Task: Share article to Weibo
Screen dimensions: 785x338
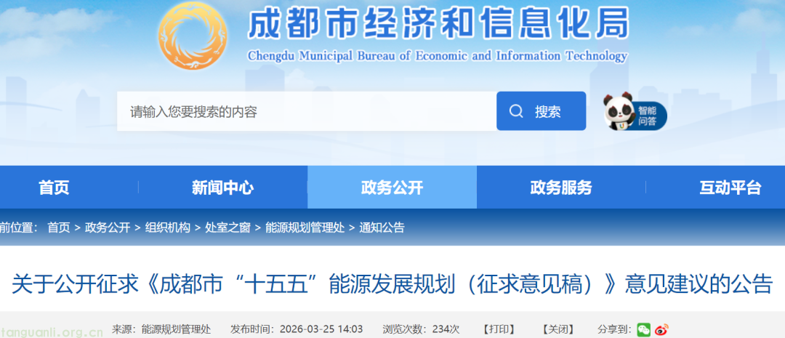Action: coord(661,329)
